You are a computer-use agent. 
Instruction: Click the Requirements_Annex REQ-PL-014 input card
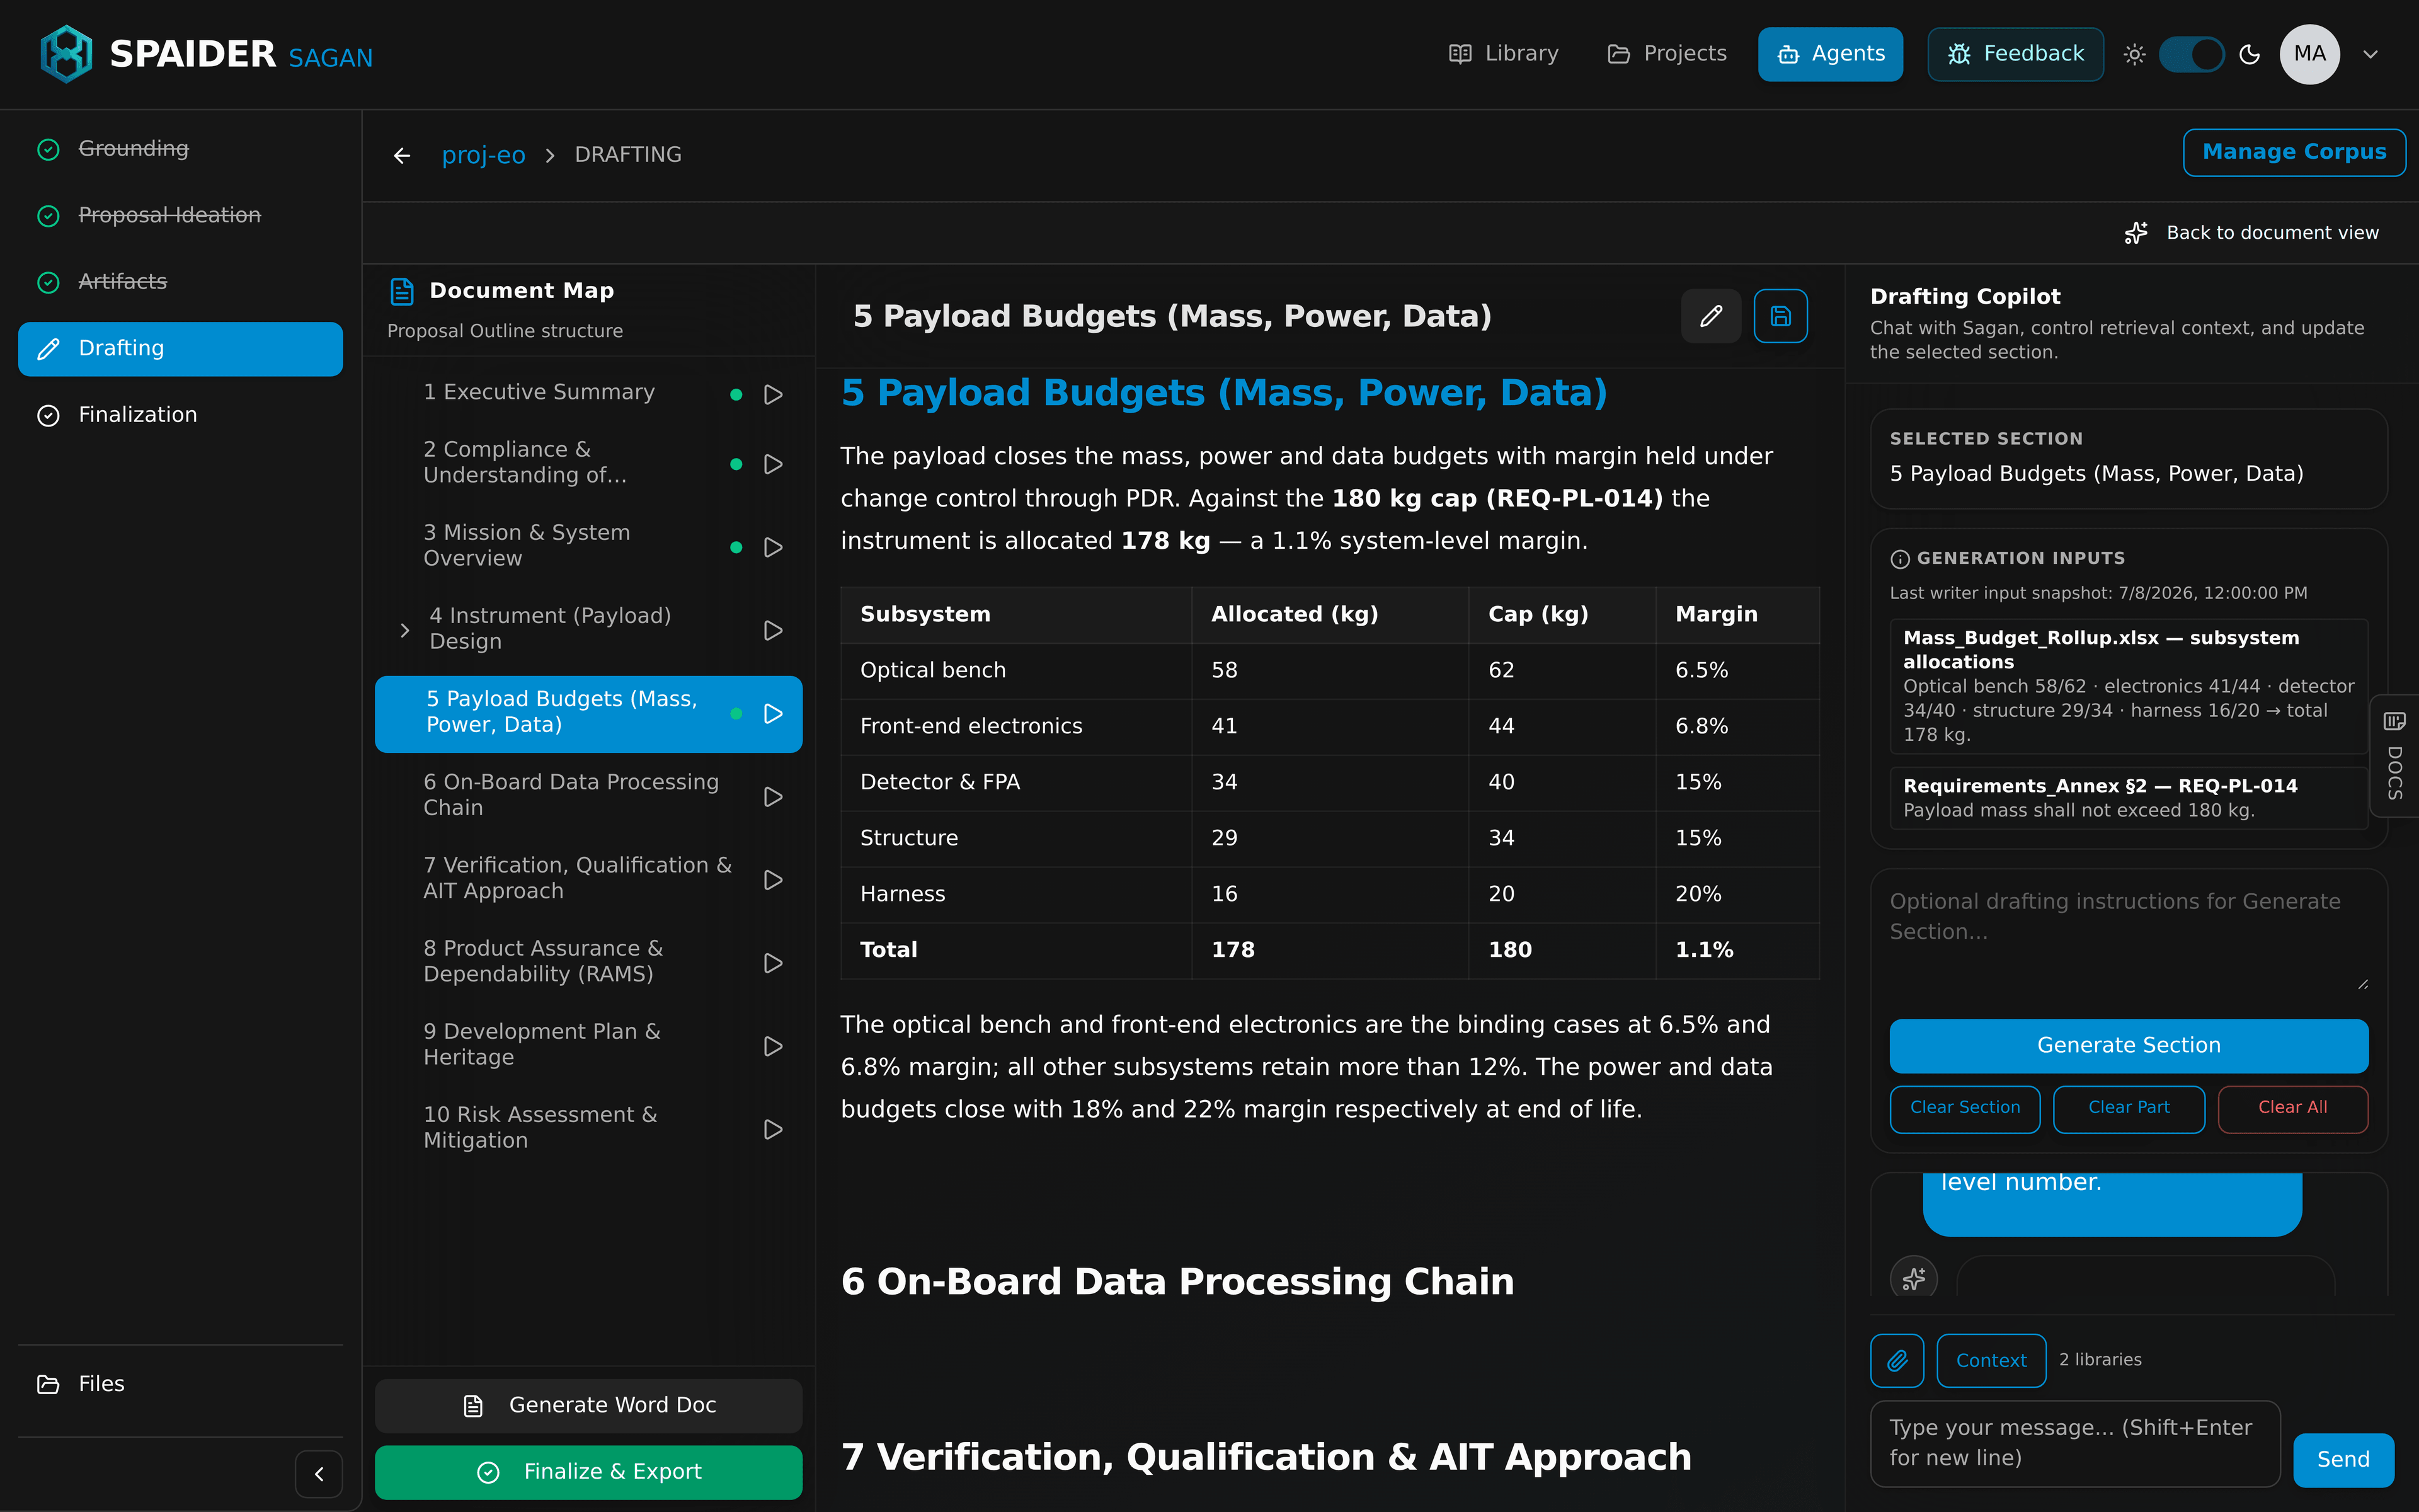tap(2128, 798)
